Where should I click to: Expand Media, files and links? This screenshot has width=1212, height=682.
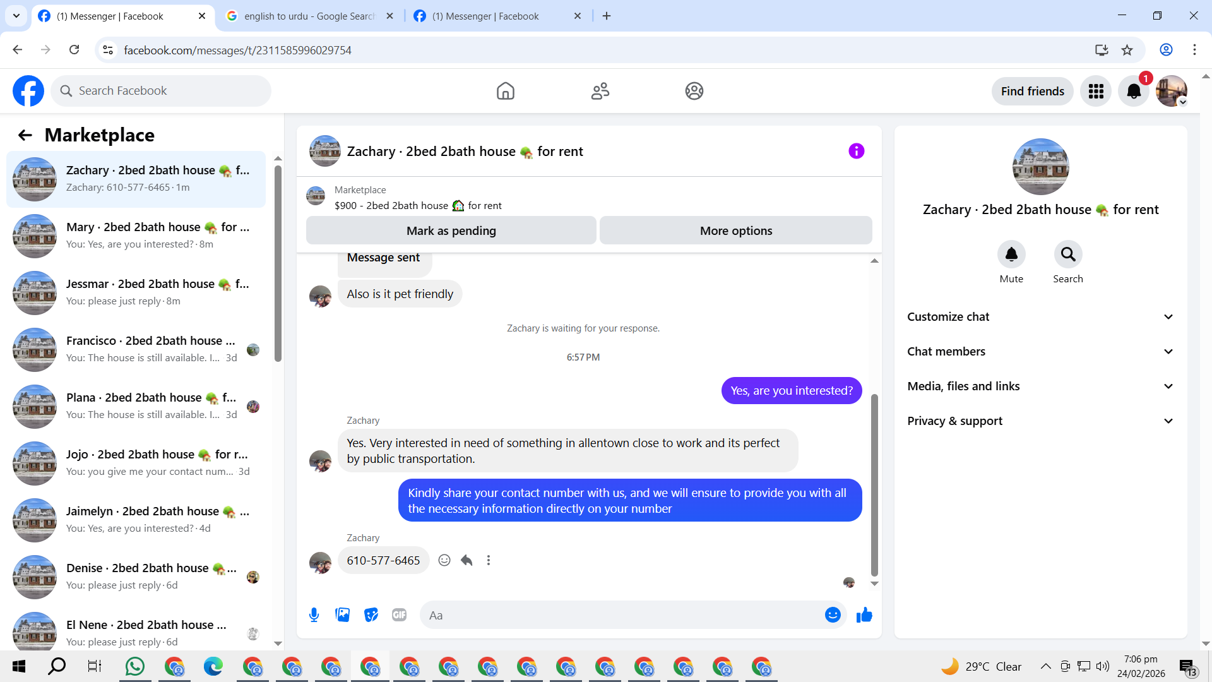coord(1040,386)
